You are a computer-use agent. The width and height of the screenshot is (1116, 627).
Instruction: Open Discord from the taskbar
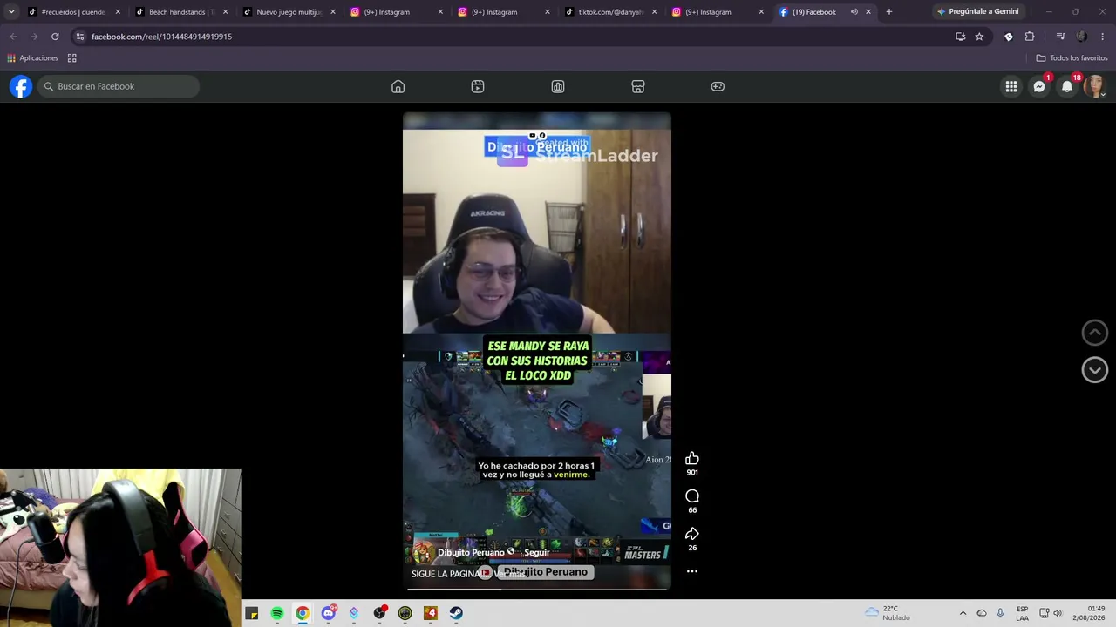coord(329,613)
